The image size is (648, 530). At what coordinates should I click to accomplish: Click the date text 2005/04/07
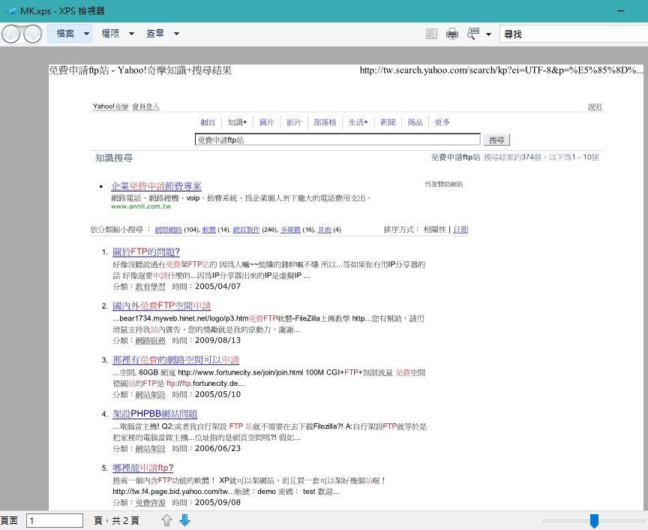click(x=217, y=286)
